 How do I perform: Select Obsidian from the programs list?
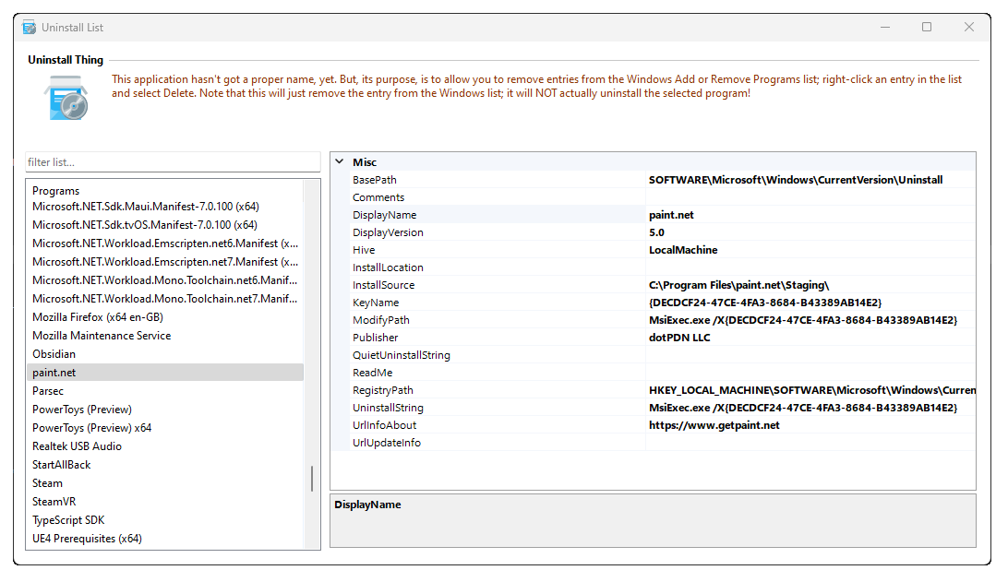click(x=54, y=354)
